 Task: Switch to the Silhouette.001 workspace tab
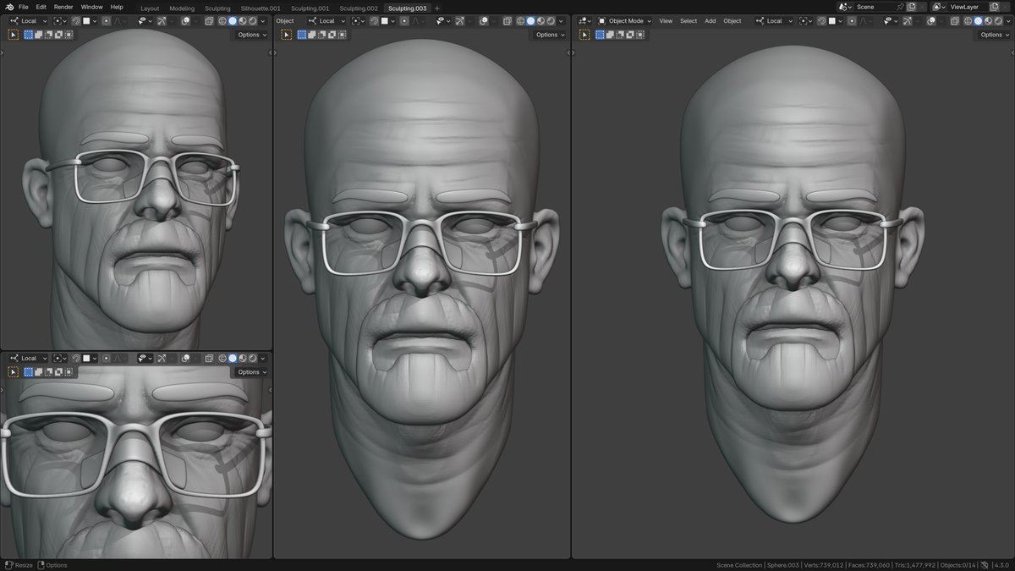tap(261, 8)
